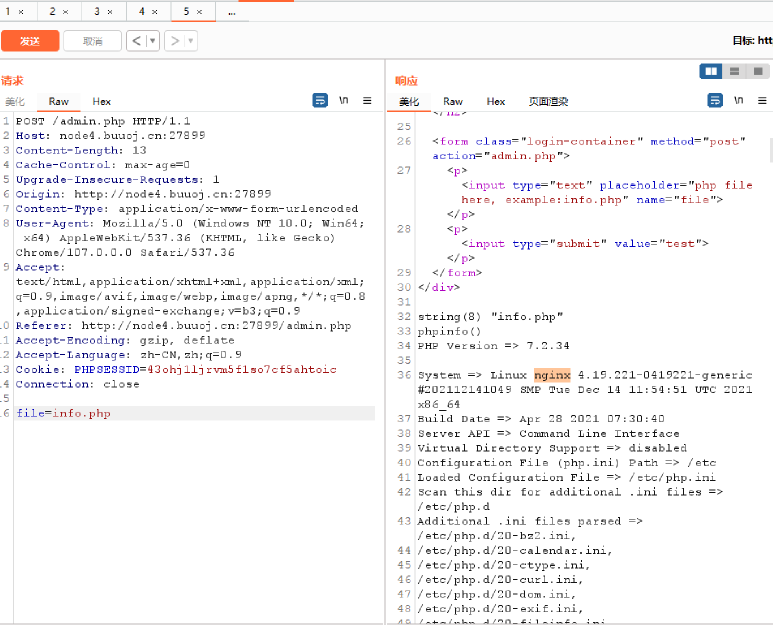Open the forward history dropdown arrow
This screenshot has width=773, height=625.
pyautogui.click(x=191, y=41)
